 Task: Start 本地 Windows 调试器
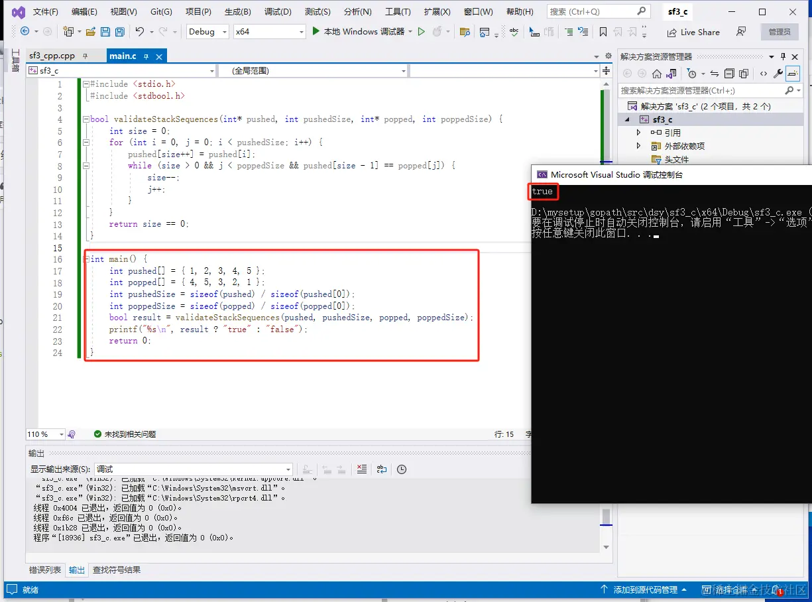(358, 32)
